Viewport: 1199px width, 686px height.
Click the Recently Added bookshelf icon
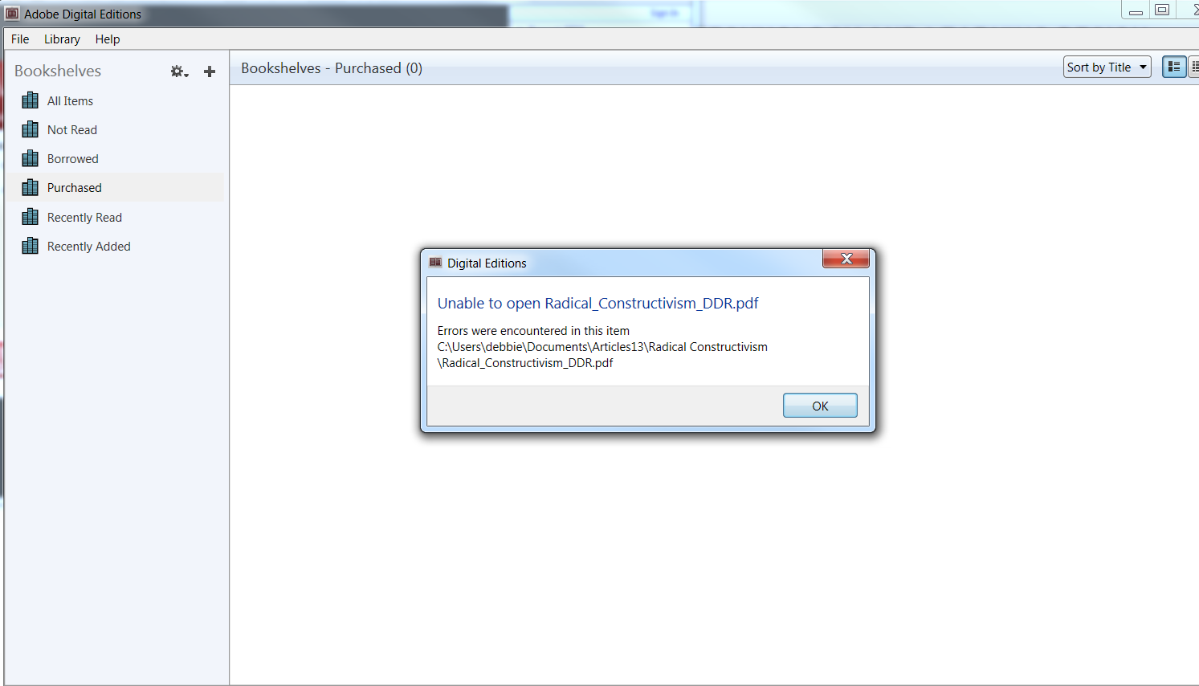(x=31, y=246)
